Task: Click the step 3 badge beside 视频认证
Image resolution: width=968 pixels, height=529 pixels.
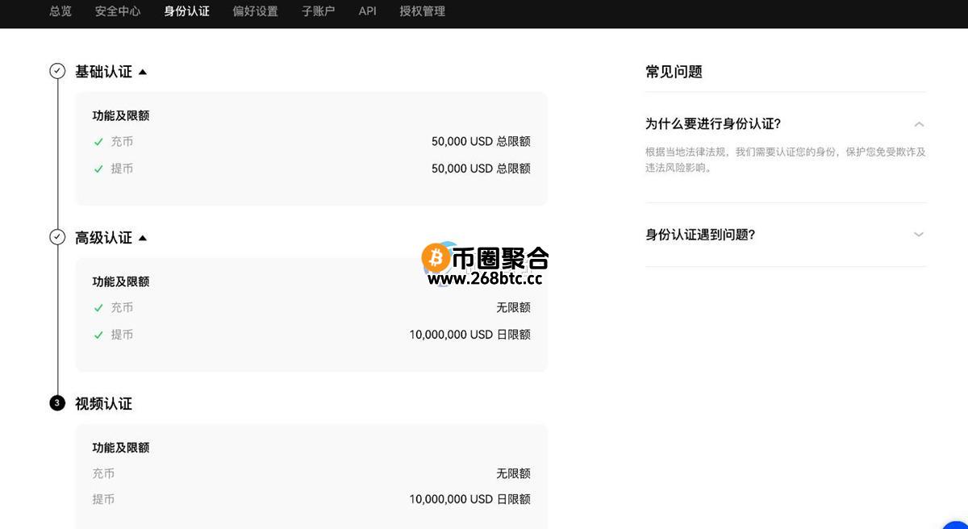Action: point(56,402)
